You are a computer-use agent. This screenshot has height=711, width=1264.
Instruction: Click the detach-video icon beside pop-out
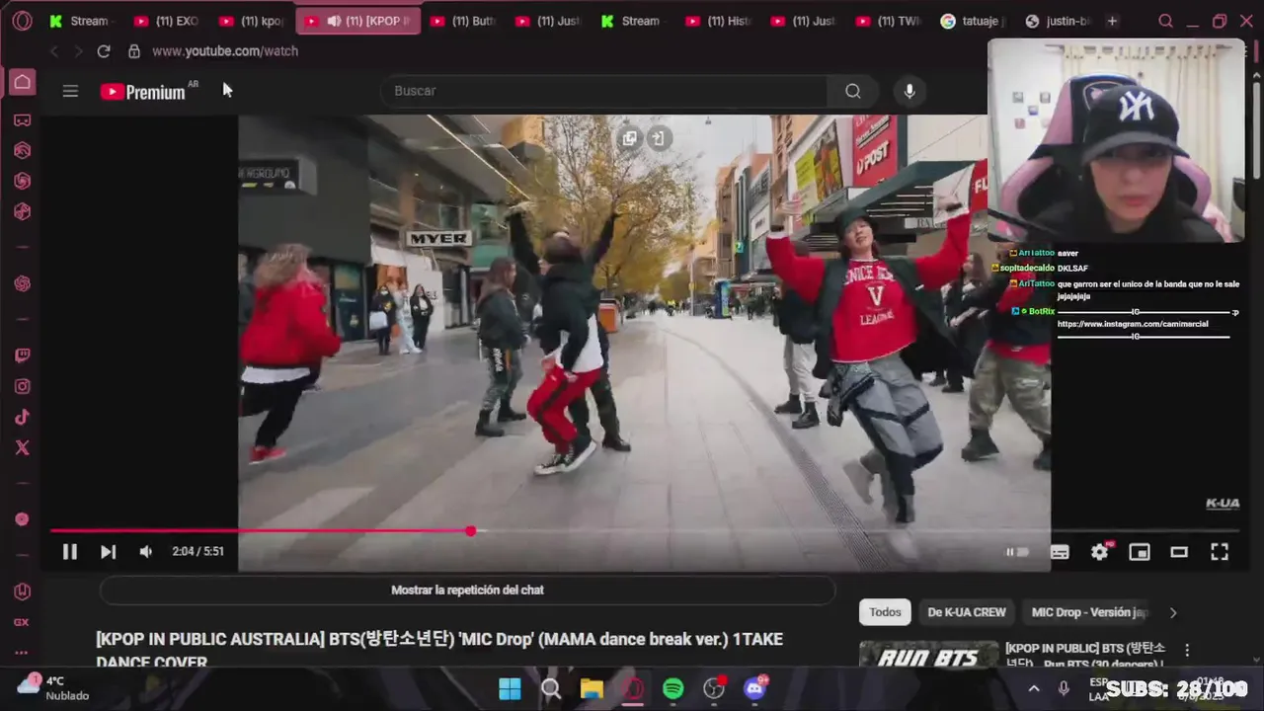pos(659,139)
